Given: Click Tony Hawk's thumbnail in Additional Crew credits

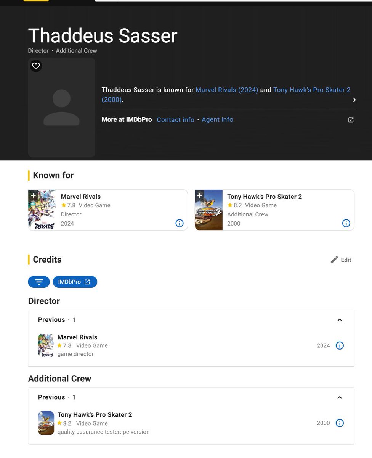Looking at the screenshot, I should coord(46,423).
